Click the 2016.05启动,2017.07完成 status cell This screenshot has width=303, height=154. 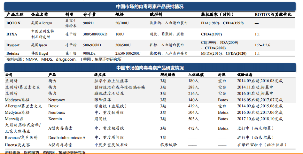260,100
